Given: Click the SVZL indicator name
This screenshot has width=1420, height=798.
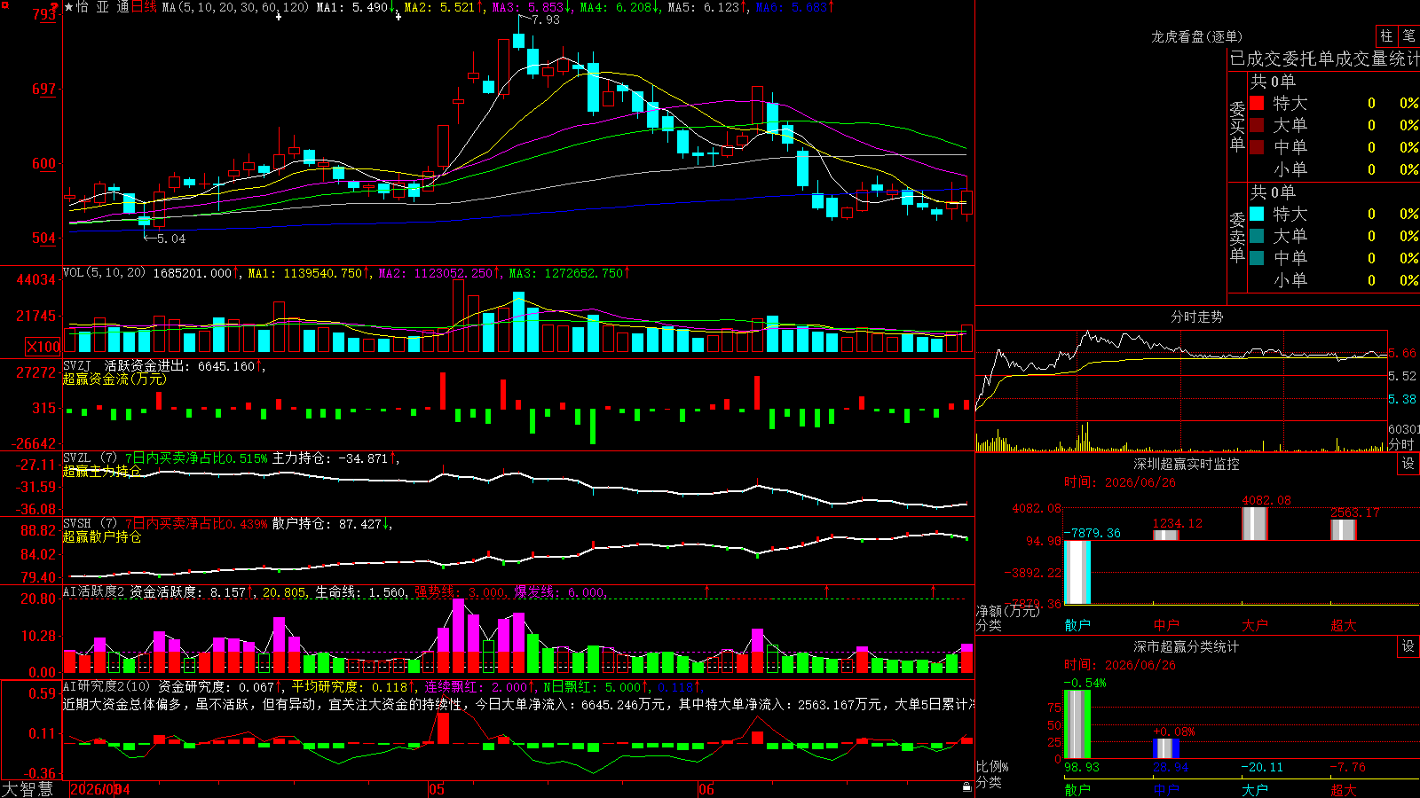Looking at the screenshot, I should click(77, 458).
